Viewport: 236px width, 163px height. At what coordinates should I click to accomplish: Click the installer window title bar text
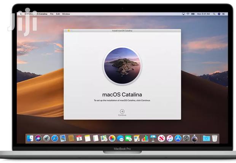(x=122, y=31)
